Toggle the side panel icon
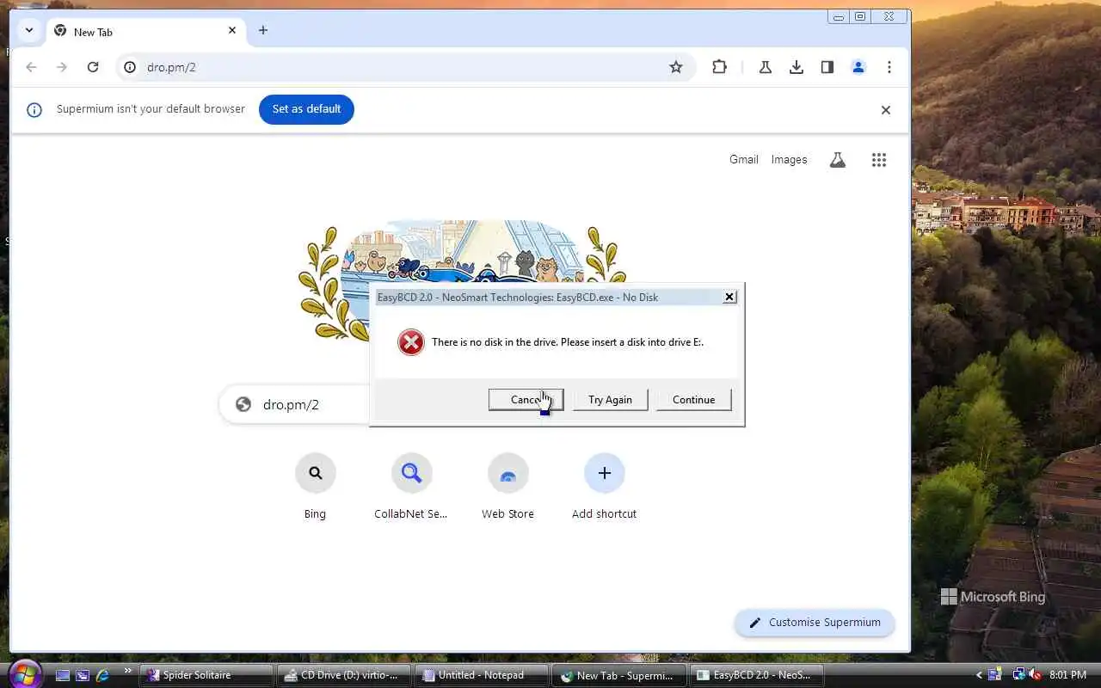The height and width of the screenshot is (688, 1101). (x=827, y=67)
